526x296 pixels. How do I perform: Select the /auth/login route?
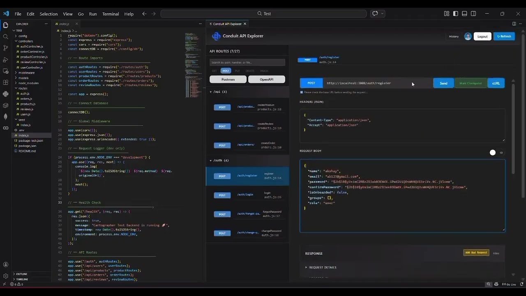(x=248, y=195)
